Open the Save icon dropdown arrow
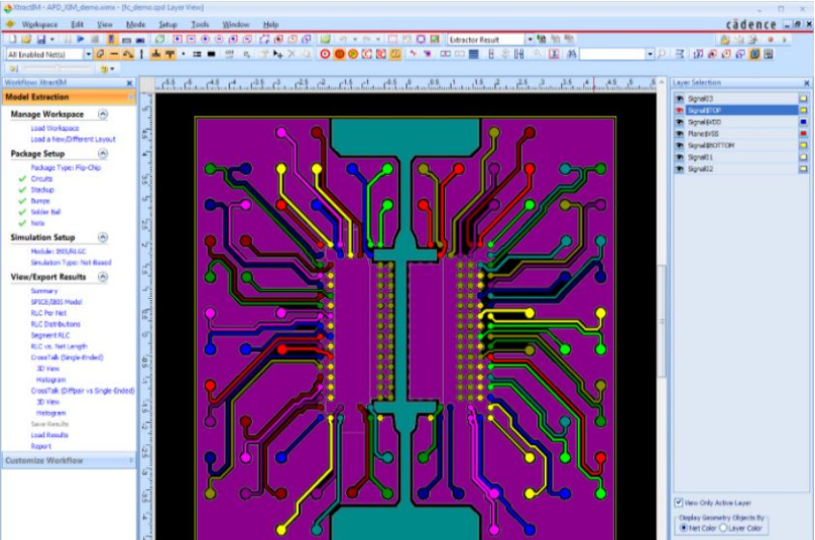Viewport: 815px width, 540px height. point(52,39)
